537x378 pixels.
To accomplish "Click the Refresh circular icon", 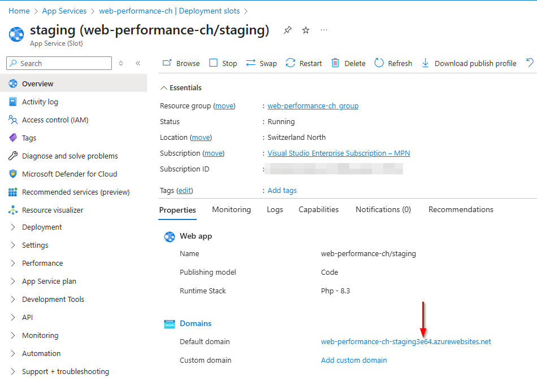I will pyautogui.click(x=379, y=63).
